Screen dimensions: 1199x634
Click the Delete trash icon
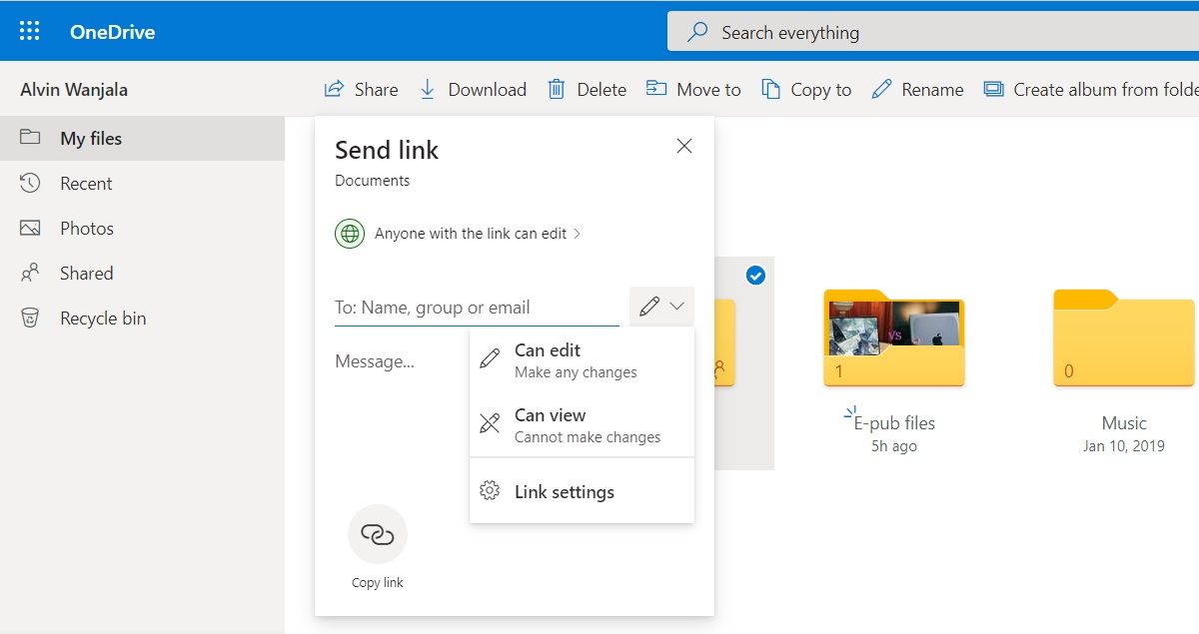[x=557, y=90]
